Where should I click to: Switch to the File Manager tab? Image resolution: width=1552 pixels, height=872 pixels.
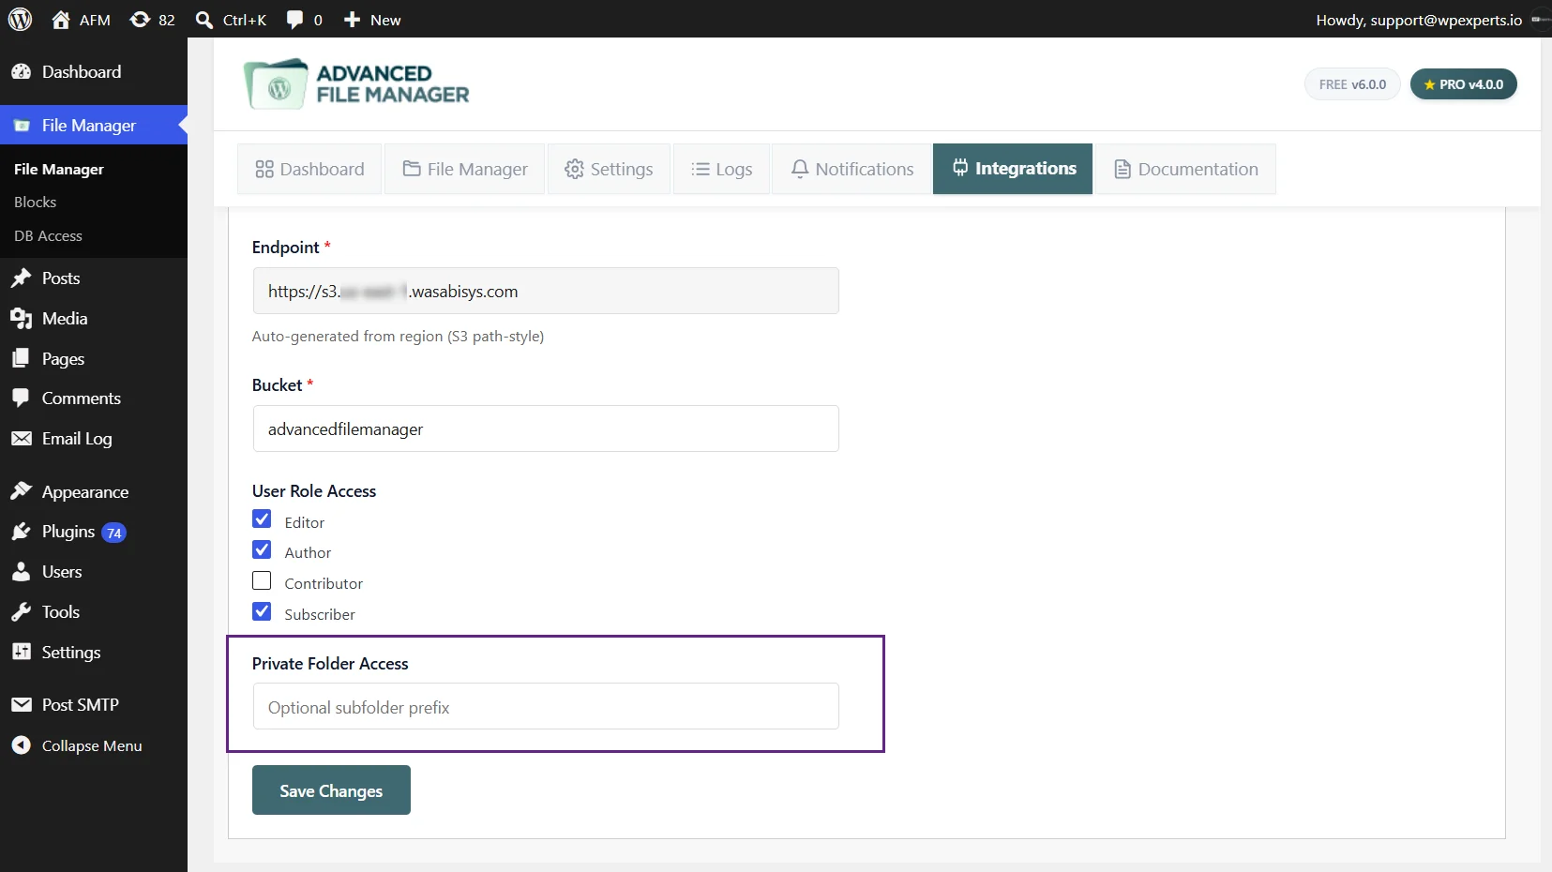pyautogui.click(x=465, y=169)
